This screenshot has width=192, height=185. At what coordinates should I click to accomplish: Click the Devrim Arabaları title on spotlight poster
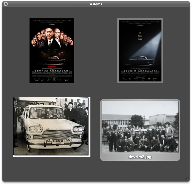tap(140, 71)
